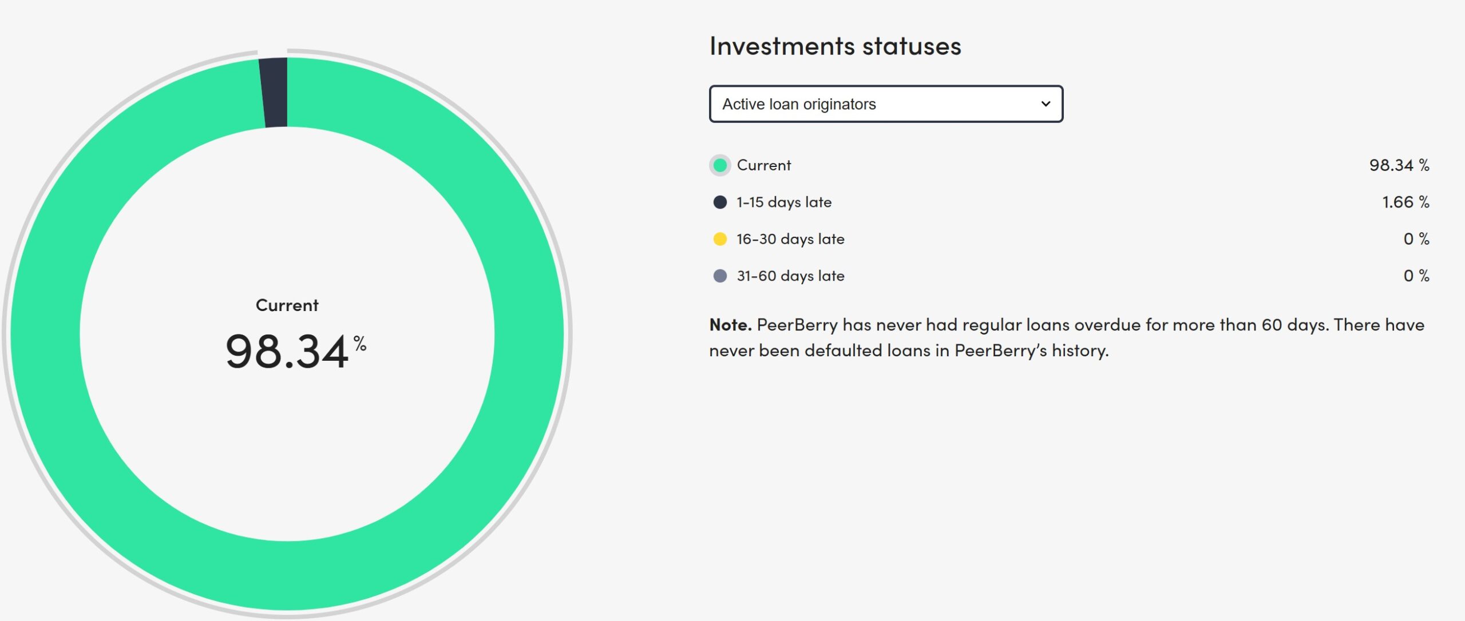Click the 31-60 days late 0 % value

click(1416, 276)
